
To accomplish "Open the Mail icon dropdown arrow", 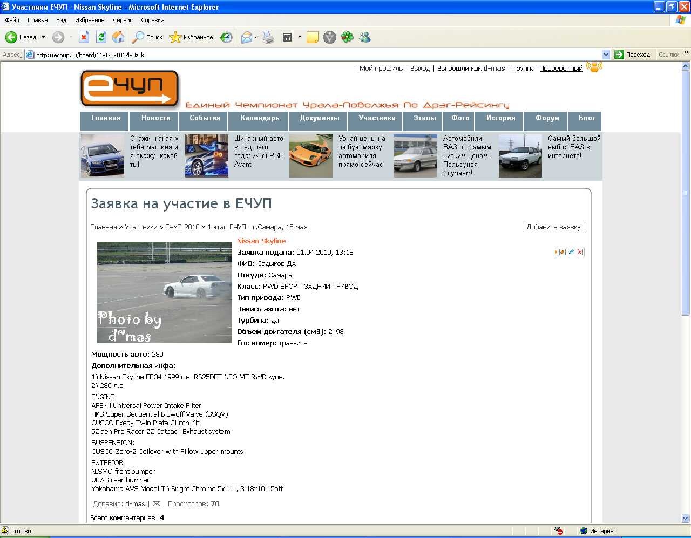I will [255, 37].
